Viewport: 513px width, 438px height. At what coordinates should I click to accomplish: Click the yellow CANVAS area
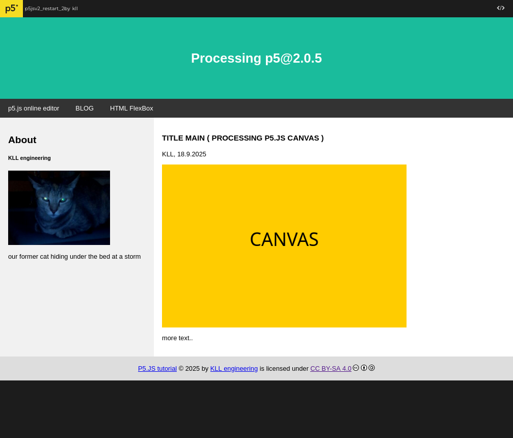(x=284, y=246)
